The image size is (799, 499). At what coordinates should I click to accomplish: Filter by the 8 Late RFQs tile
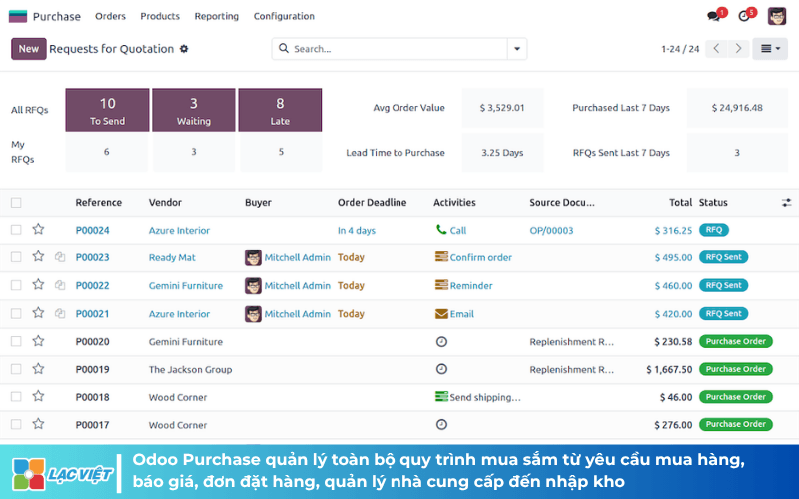pos(280,110)
